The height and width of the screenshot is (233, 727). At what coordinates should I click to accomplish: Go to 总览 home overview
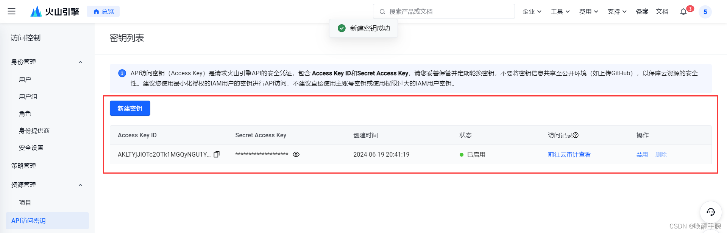(x=103, y=11)
